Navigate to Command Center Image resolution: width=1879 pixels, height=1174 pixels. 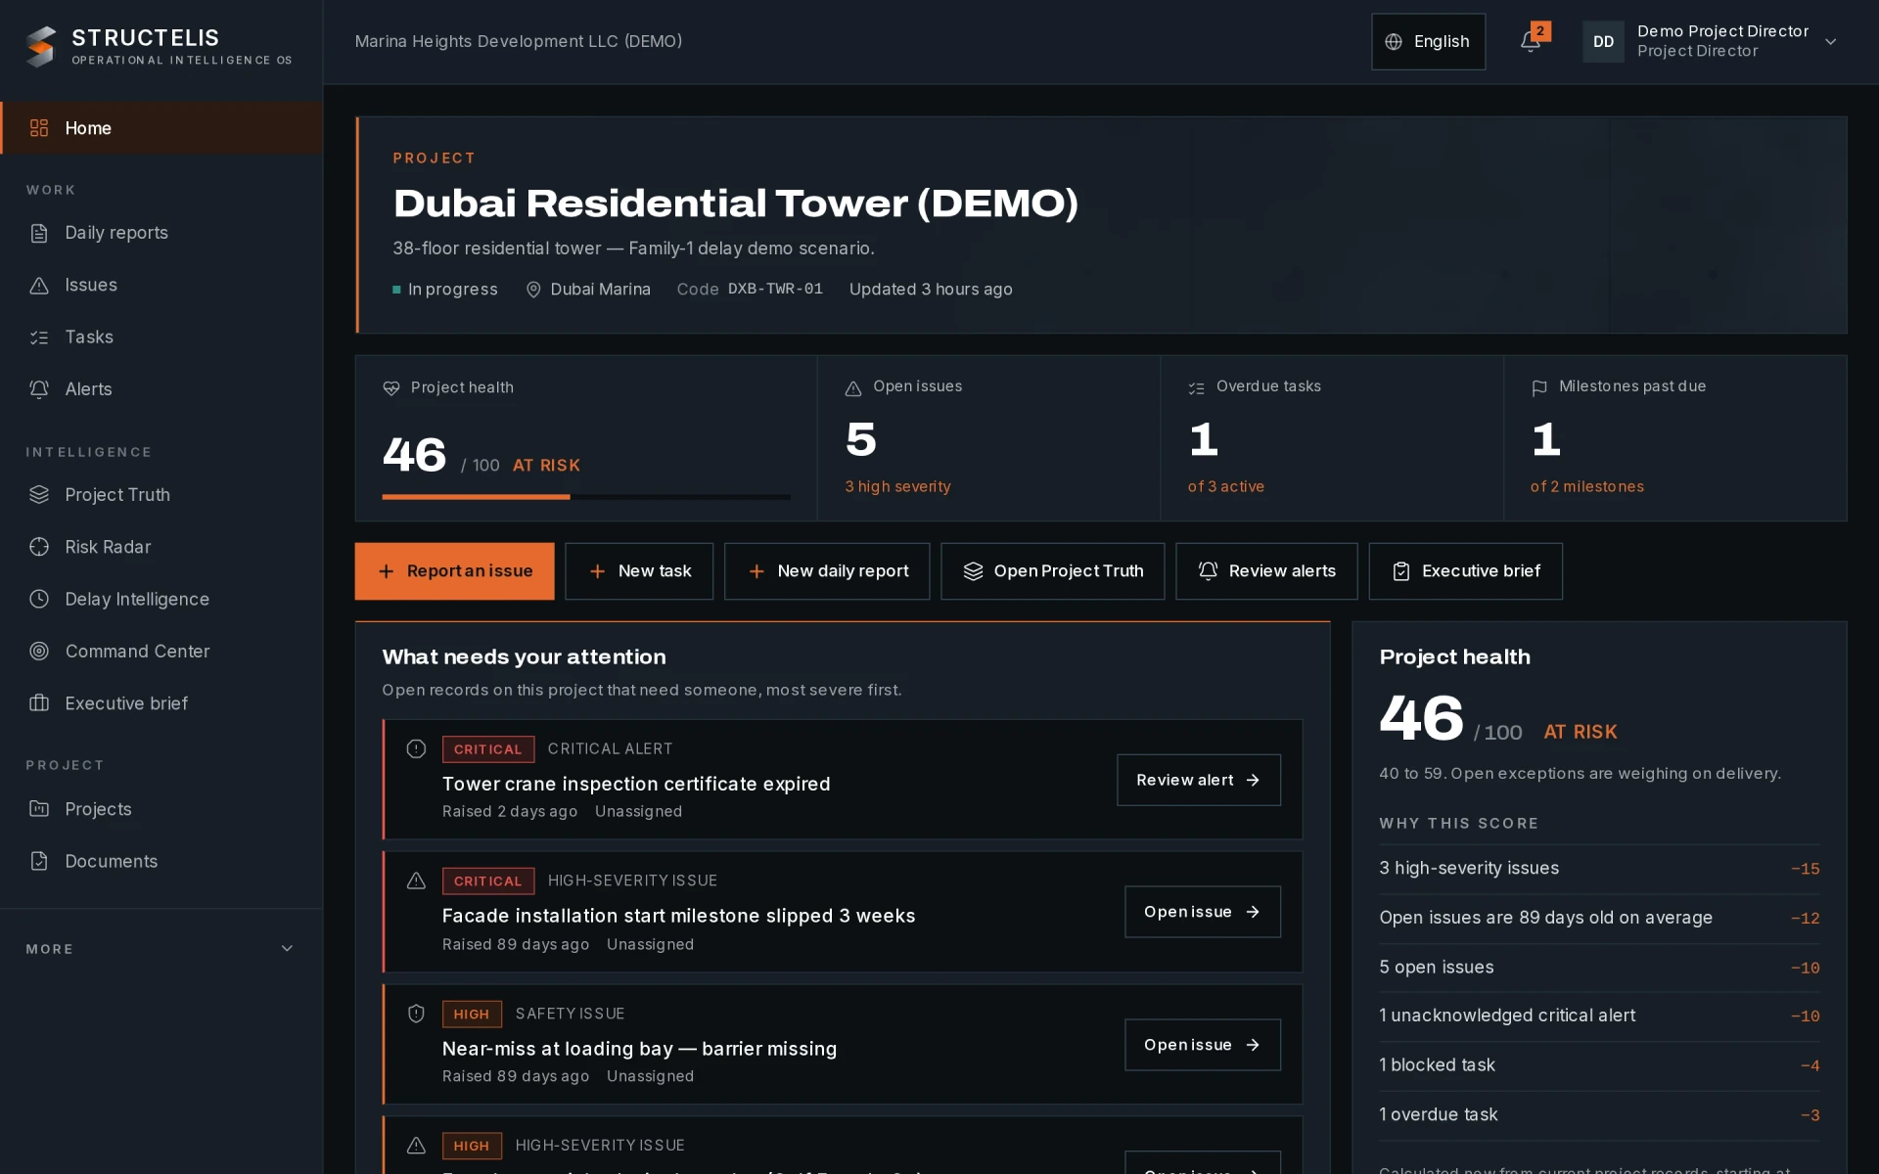160,651
